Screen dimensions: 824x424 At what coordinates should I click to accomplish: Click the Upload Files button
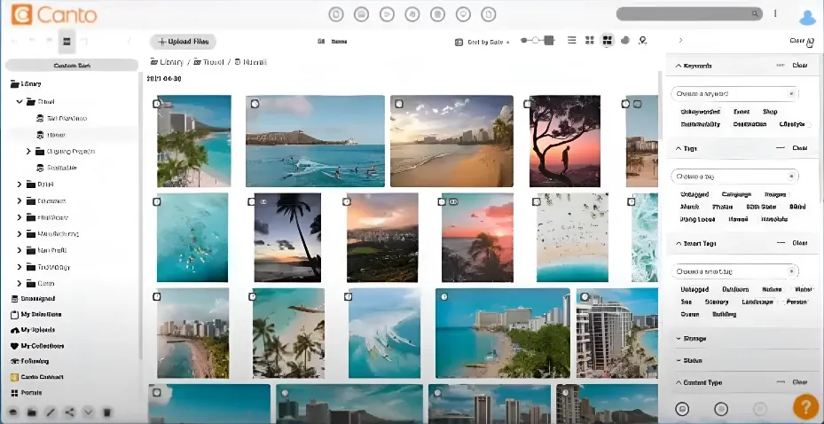coord(183,42)
